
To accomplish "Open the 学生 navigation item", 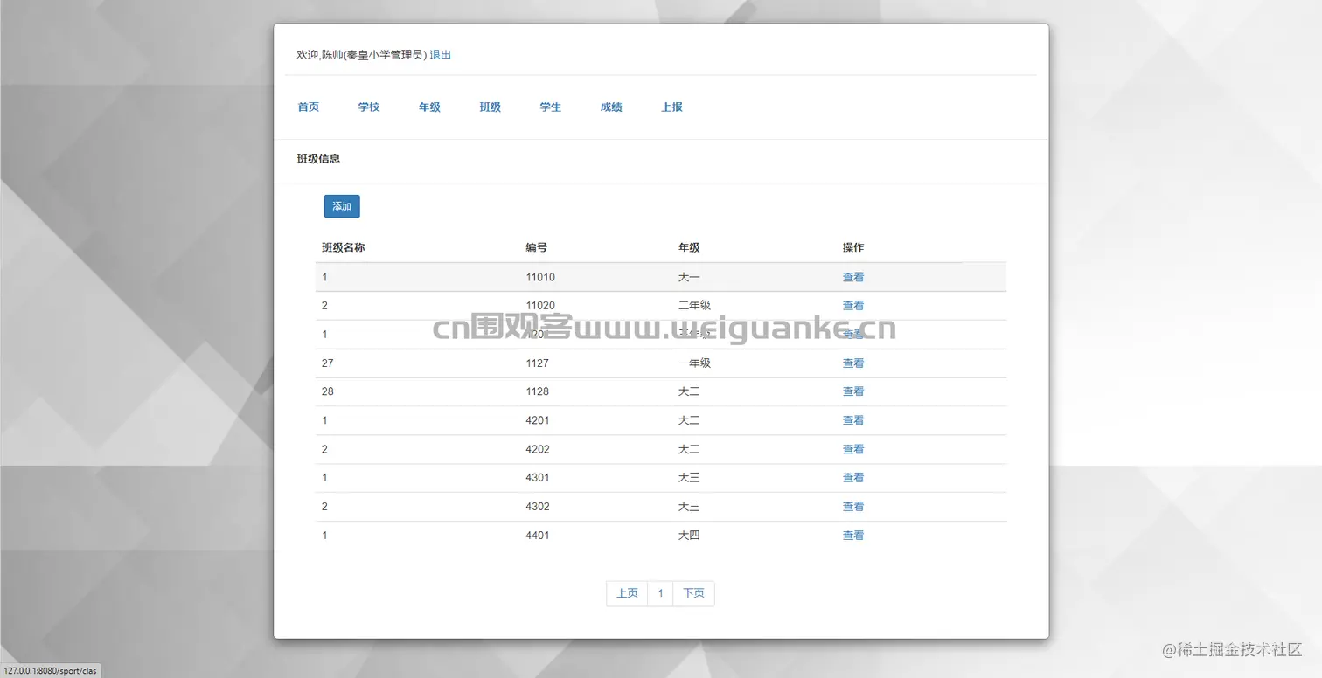I will click(551, 107).
